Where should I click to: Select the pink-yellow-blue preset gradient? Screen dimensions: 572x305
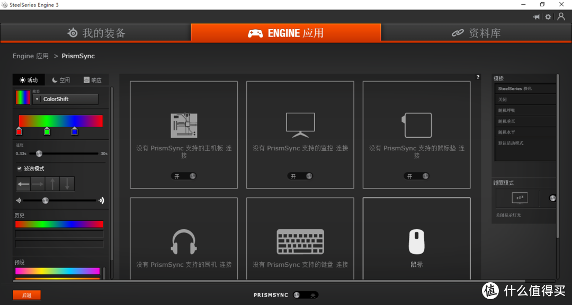pos(57,271)
